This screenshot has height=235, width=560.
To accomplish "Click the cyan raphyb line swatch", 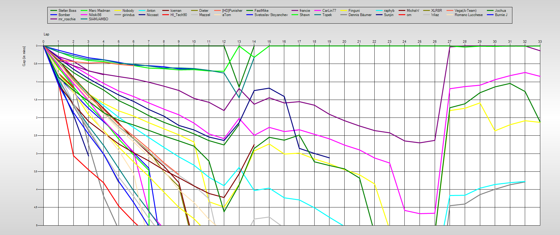I will coord(379,11).
